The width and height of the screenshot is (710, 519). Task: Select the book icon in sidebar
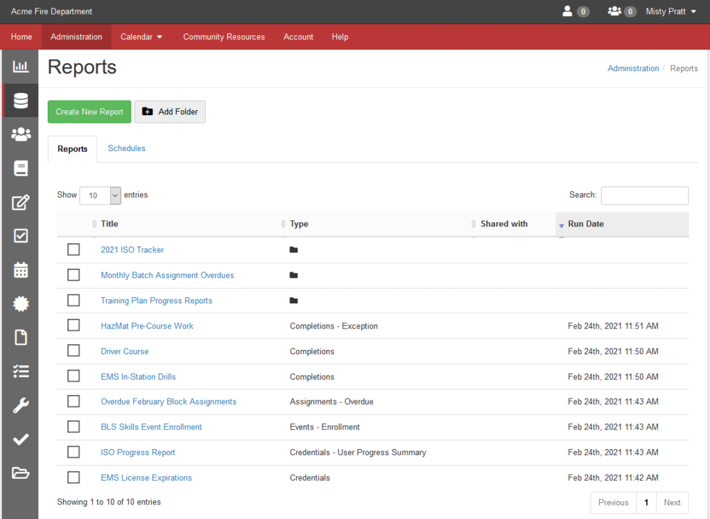(21, 168)
